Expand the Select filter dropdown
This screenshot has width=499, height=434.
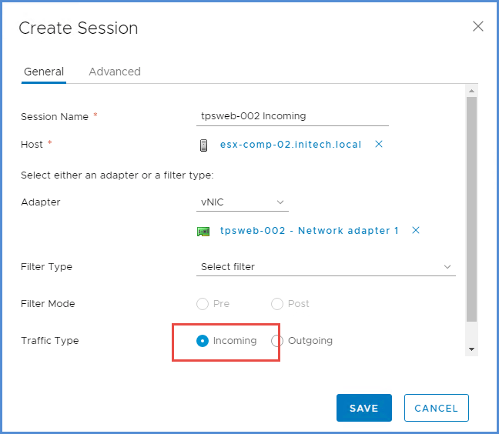[326, 267]
